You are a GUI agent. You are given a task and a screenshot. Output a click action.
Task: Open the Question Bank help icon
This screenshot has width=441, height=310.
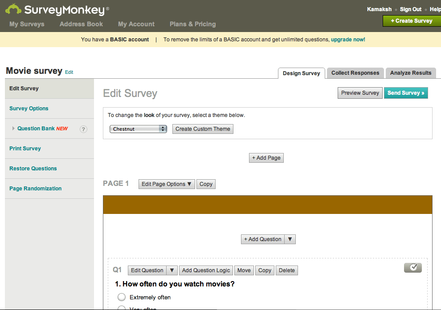click(83, 129)
